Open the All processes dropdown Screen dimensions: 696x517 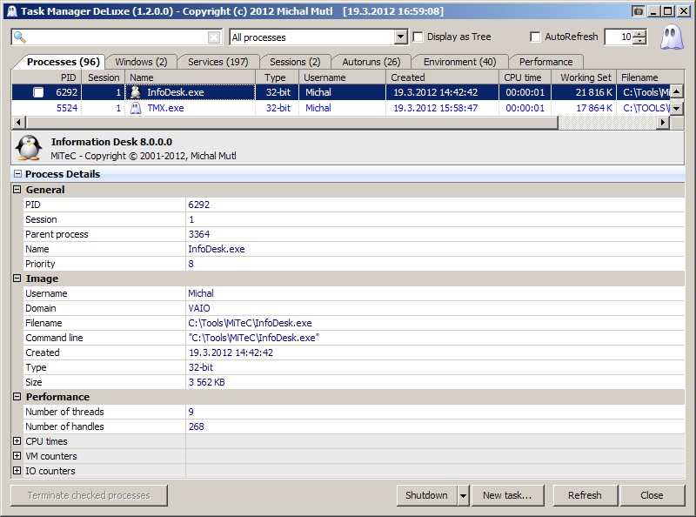click(x=401, y=37)
